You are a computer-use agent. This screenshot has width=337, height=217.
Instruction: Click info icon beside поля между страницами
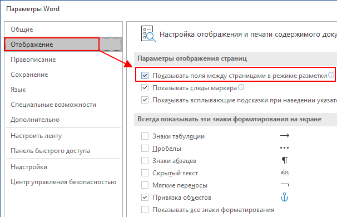click(331, 75)
